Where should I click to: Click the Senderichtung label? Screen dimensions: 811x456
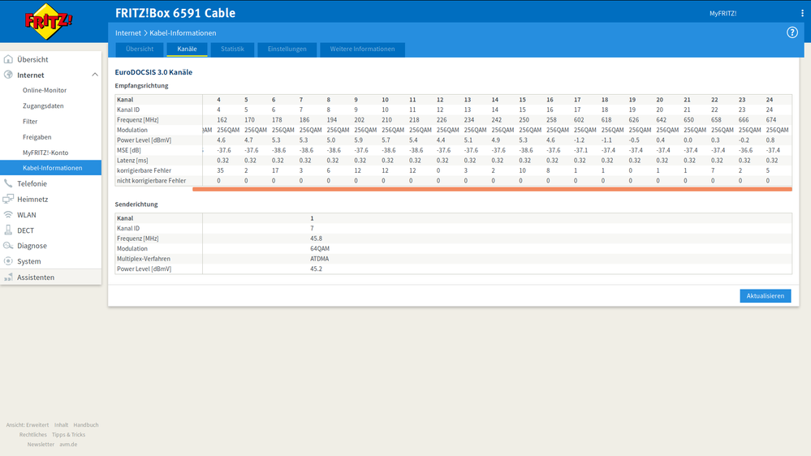136,204
